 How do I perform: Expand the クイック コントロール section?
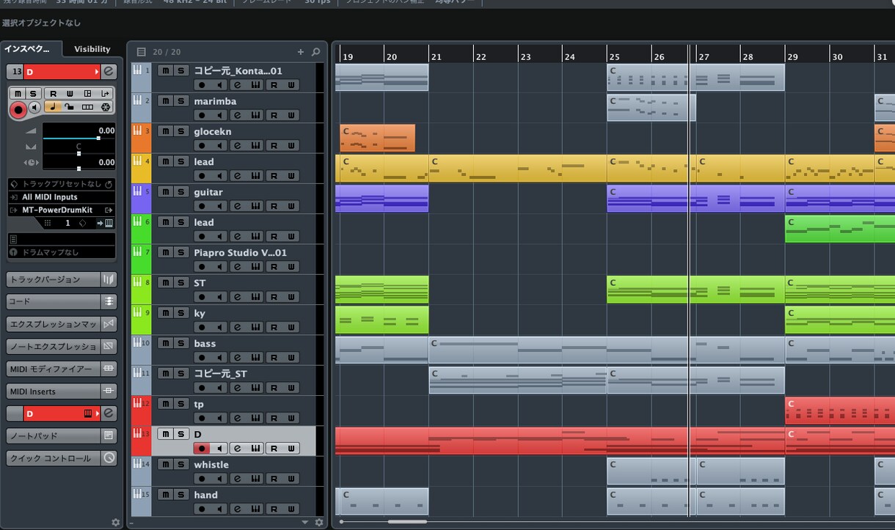[x=53, y=458]
